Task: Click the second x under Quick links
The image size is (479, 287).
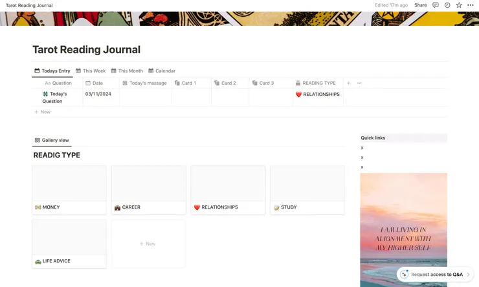Action: coord(362,157)
